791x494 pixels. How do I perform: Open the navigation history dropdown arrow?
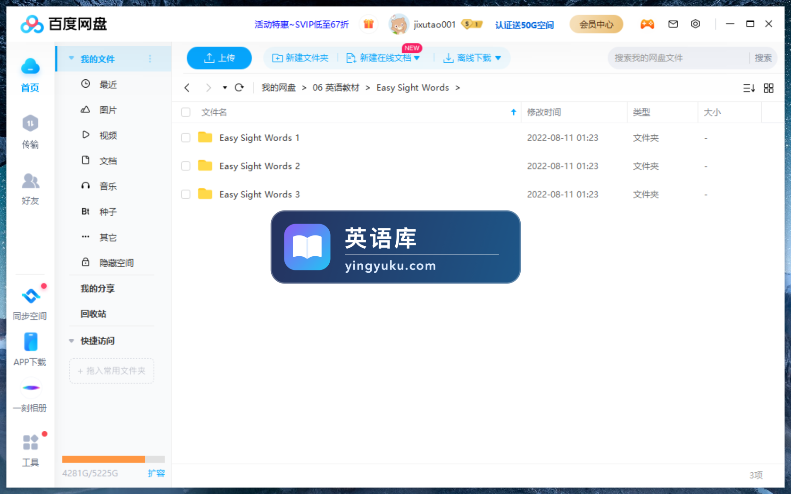click(x=225, y=88)
